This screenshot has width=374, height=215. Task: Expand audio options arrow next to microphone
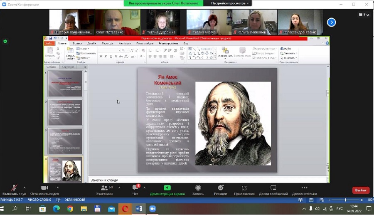point(25,188)
